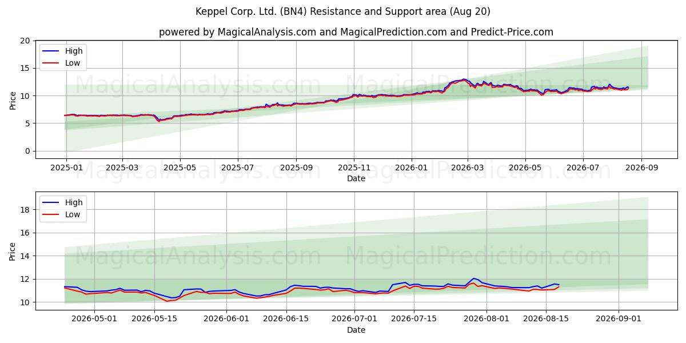This screenshot has height=343, width=686.
Task: Click the 'Price' y-axis title of top chart
Action: tap(13, 99)
